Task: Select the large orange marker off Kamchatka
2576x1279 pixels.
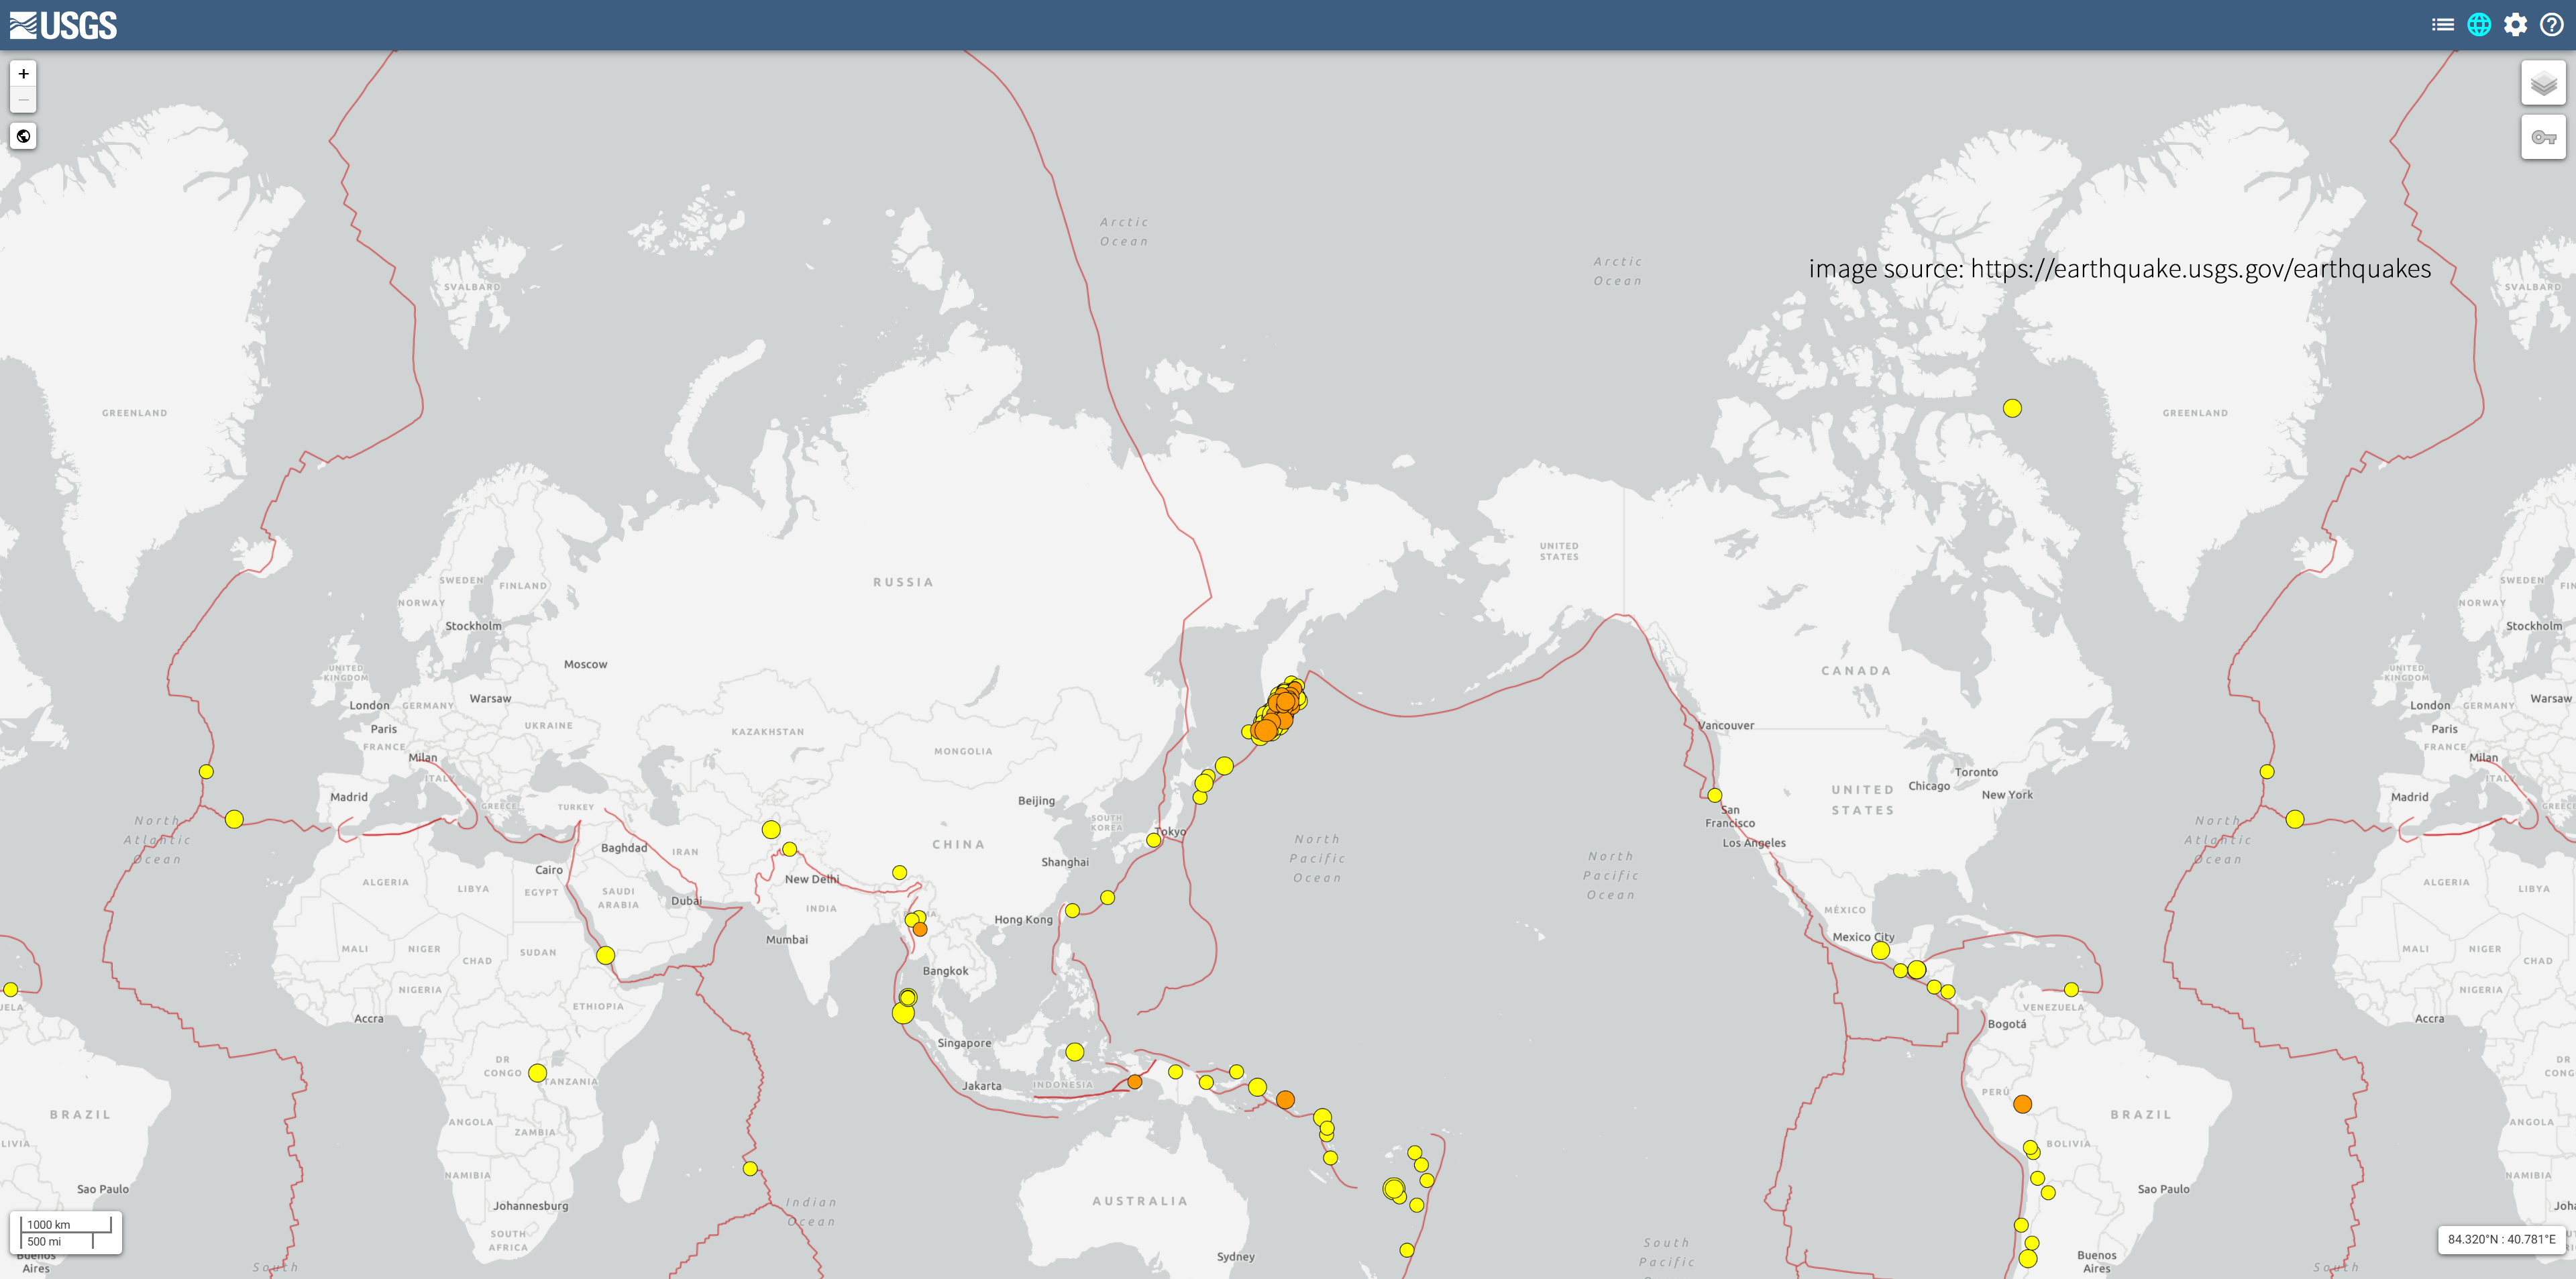Action: 1266,730
